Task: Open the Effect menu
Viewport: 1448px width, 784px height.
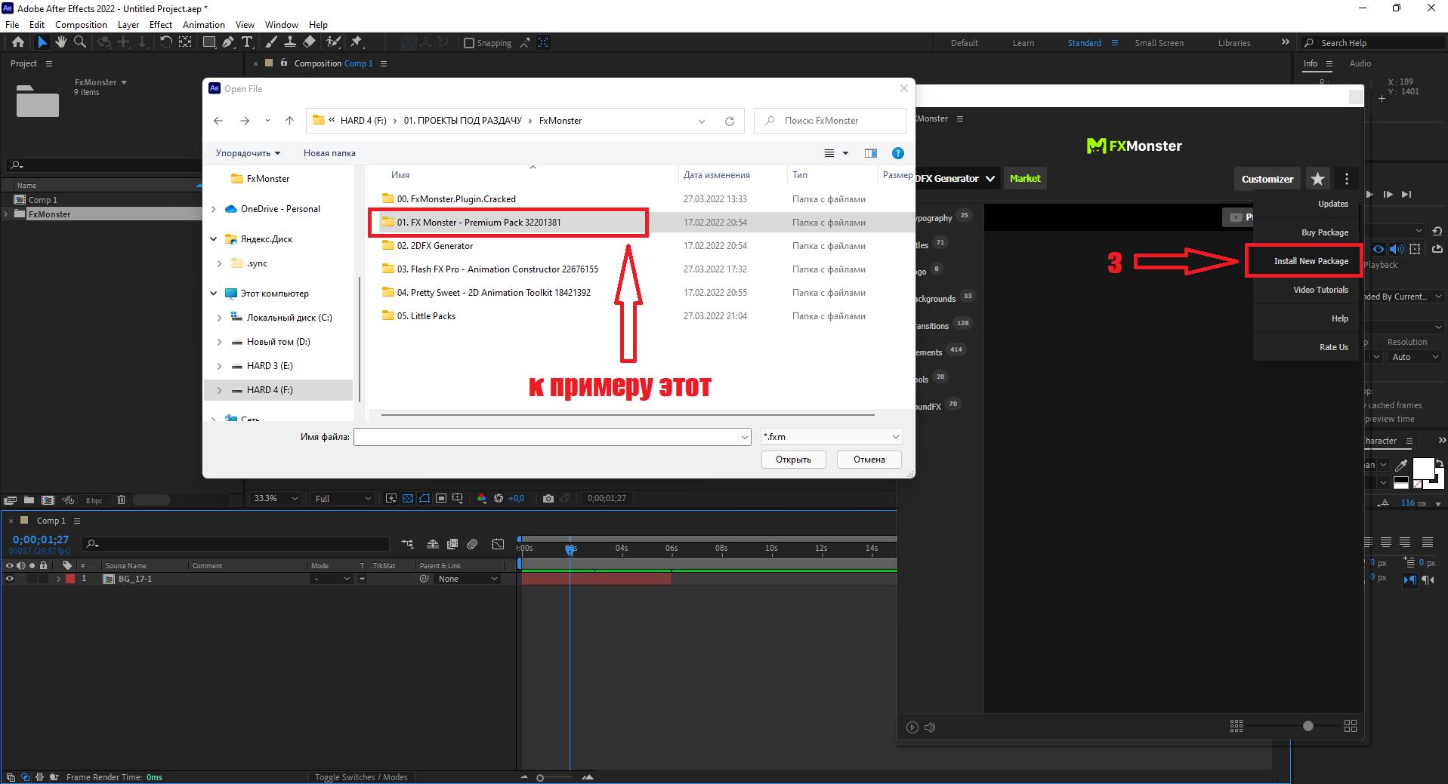Action: 161,25
